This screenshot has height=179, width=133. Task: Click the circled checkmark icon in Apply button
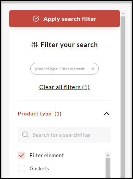tap(36, 19)
